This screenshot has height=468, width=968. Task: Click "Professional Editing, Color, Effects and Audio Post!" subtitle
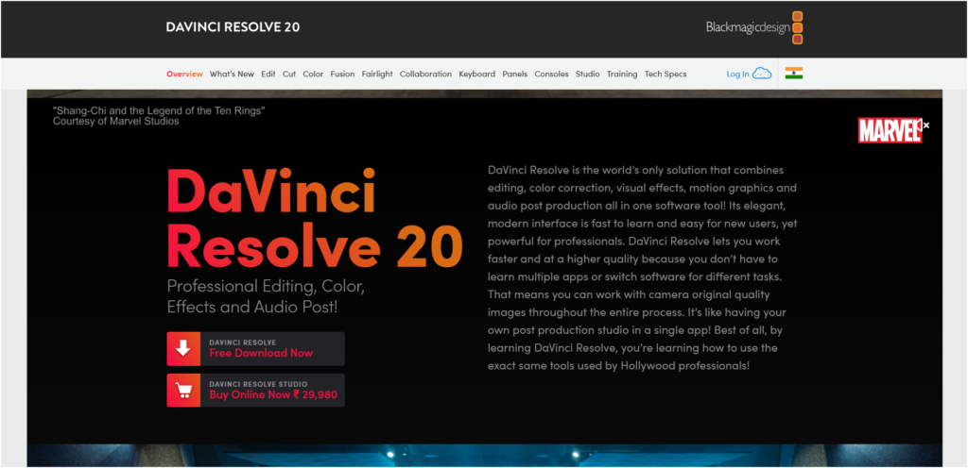pos(267,296)
